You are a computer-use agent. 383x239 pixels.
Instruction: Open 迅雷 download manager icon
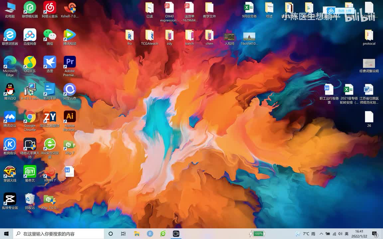click(x=50, y=64)
